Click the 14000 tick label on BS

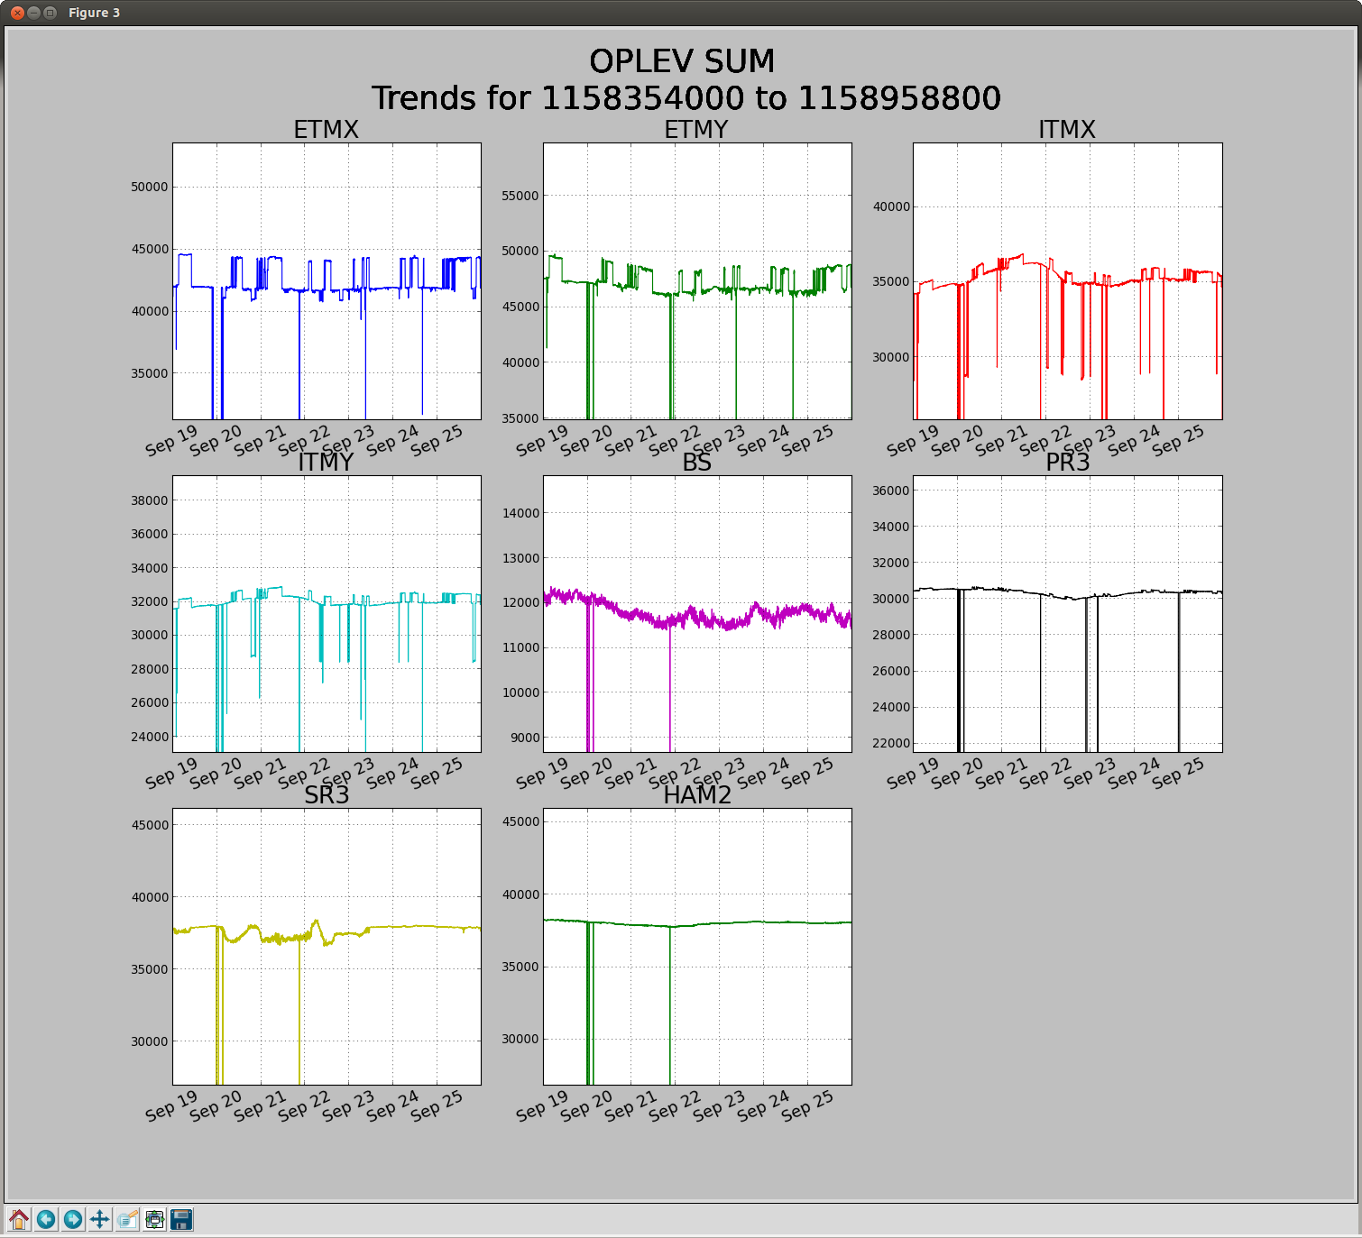tap(520, 513)
